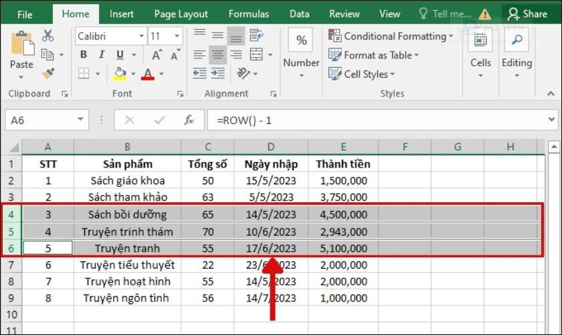Open Cell Styles menu
The height and width of the screenshot is (335, 562).
[361, 74]
